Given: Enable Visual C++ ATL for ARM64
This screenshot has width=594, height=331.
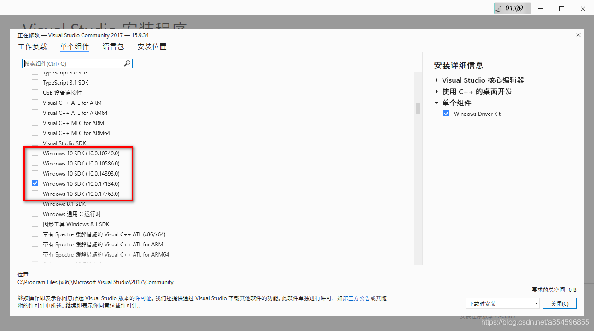Looking at the screenshot, I should point(35,113).
